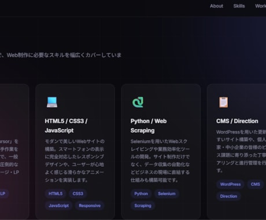Click the green snake Python icon
266x220 pixels.
coord(138,102)
